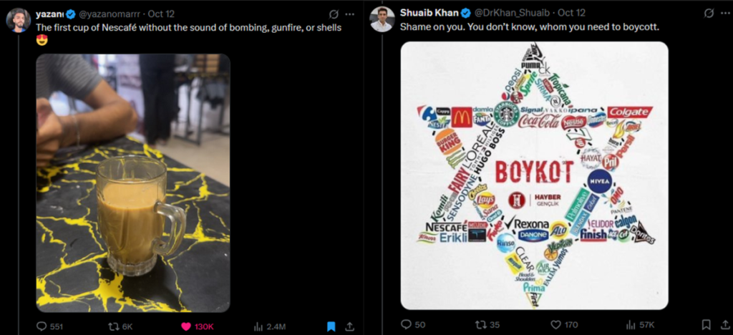Open the Nescafé cup photo
This screenshot has height=335, width=733.
pos(133,183)
